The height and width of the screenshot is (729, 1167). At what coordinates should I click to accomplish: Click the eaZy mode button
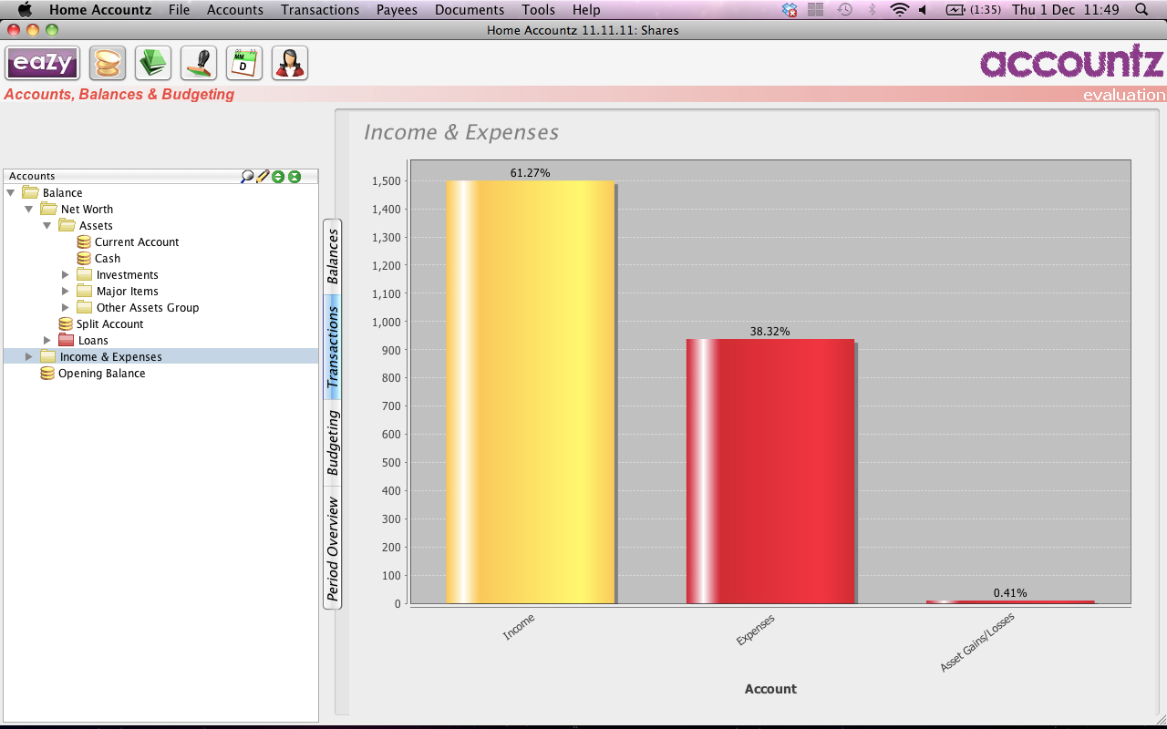click(x=43, y=63)
